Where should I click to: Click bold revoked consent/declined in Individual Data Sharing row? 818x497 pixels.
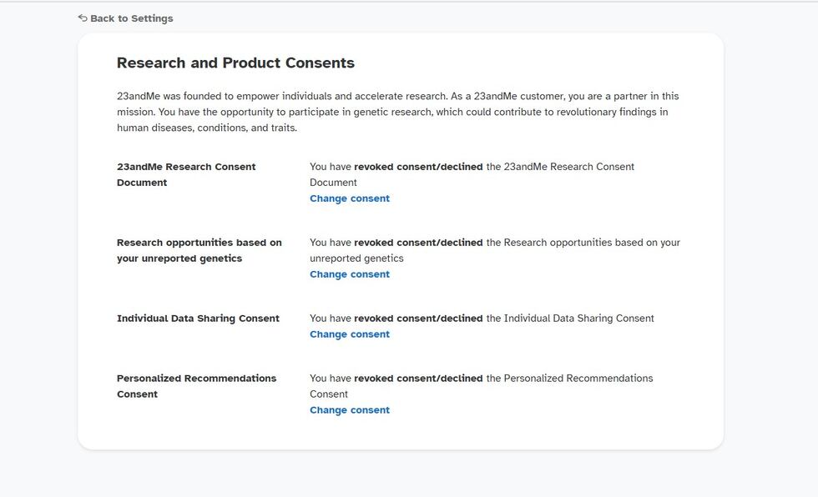pyautogui.click(x=418, y=319)
